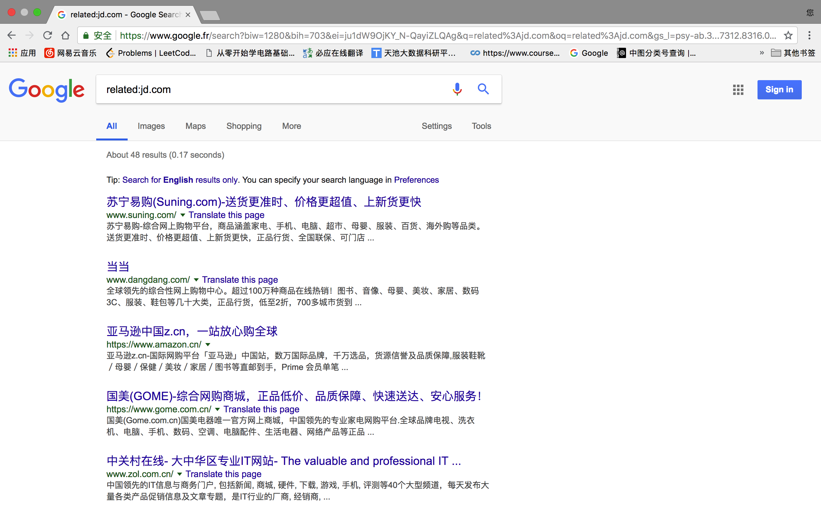Open the Problems LeetCode bookmark
The image size is (821, 513).
(x=151, y=53)
